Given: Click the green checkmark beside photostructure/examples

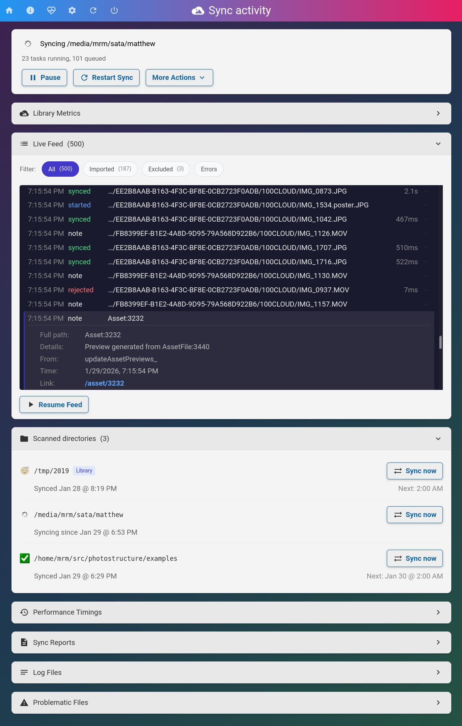Looking at the screenshot, I should 25,558.
